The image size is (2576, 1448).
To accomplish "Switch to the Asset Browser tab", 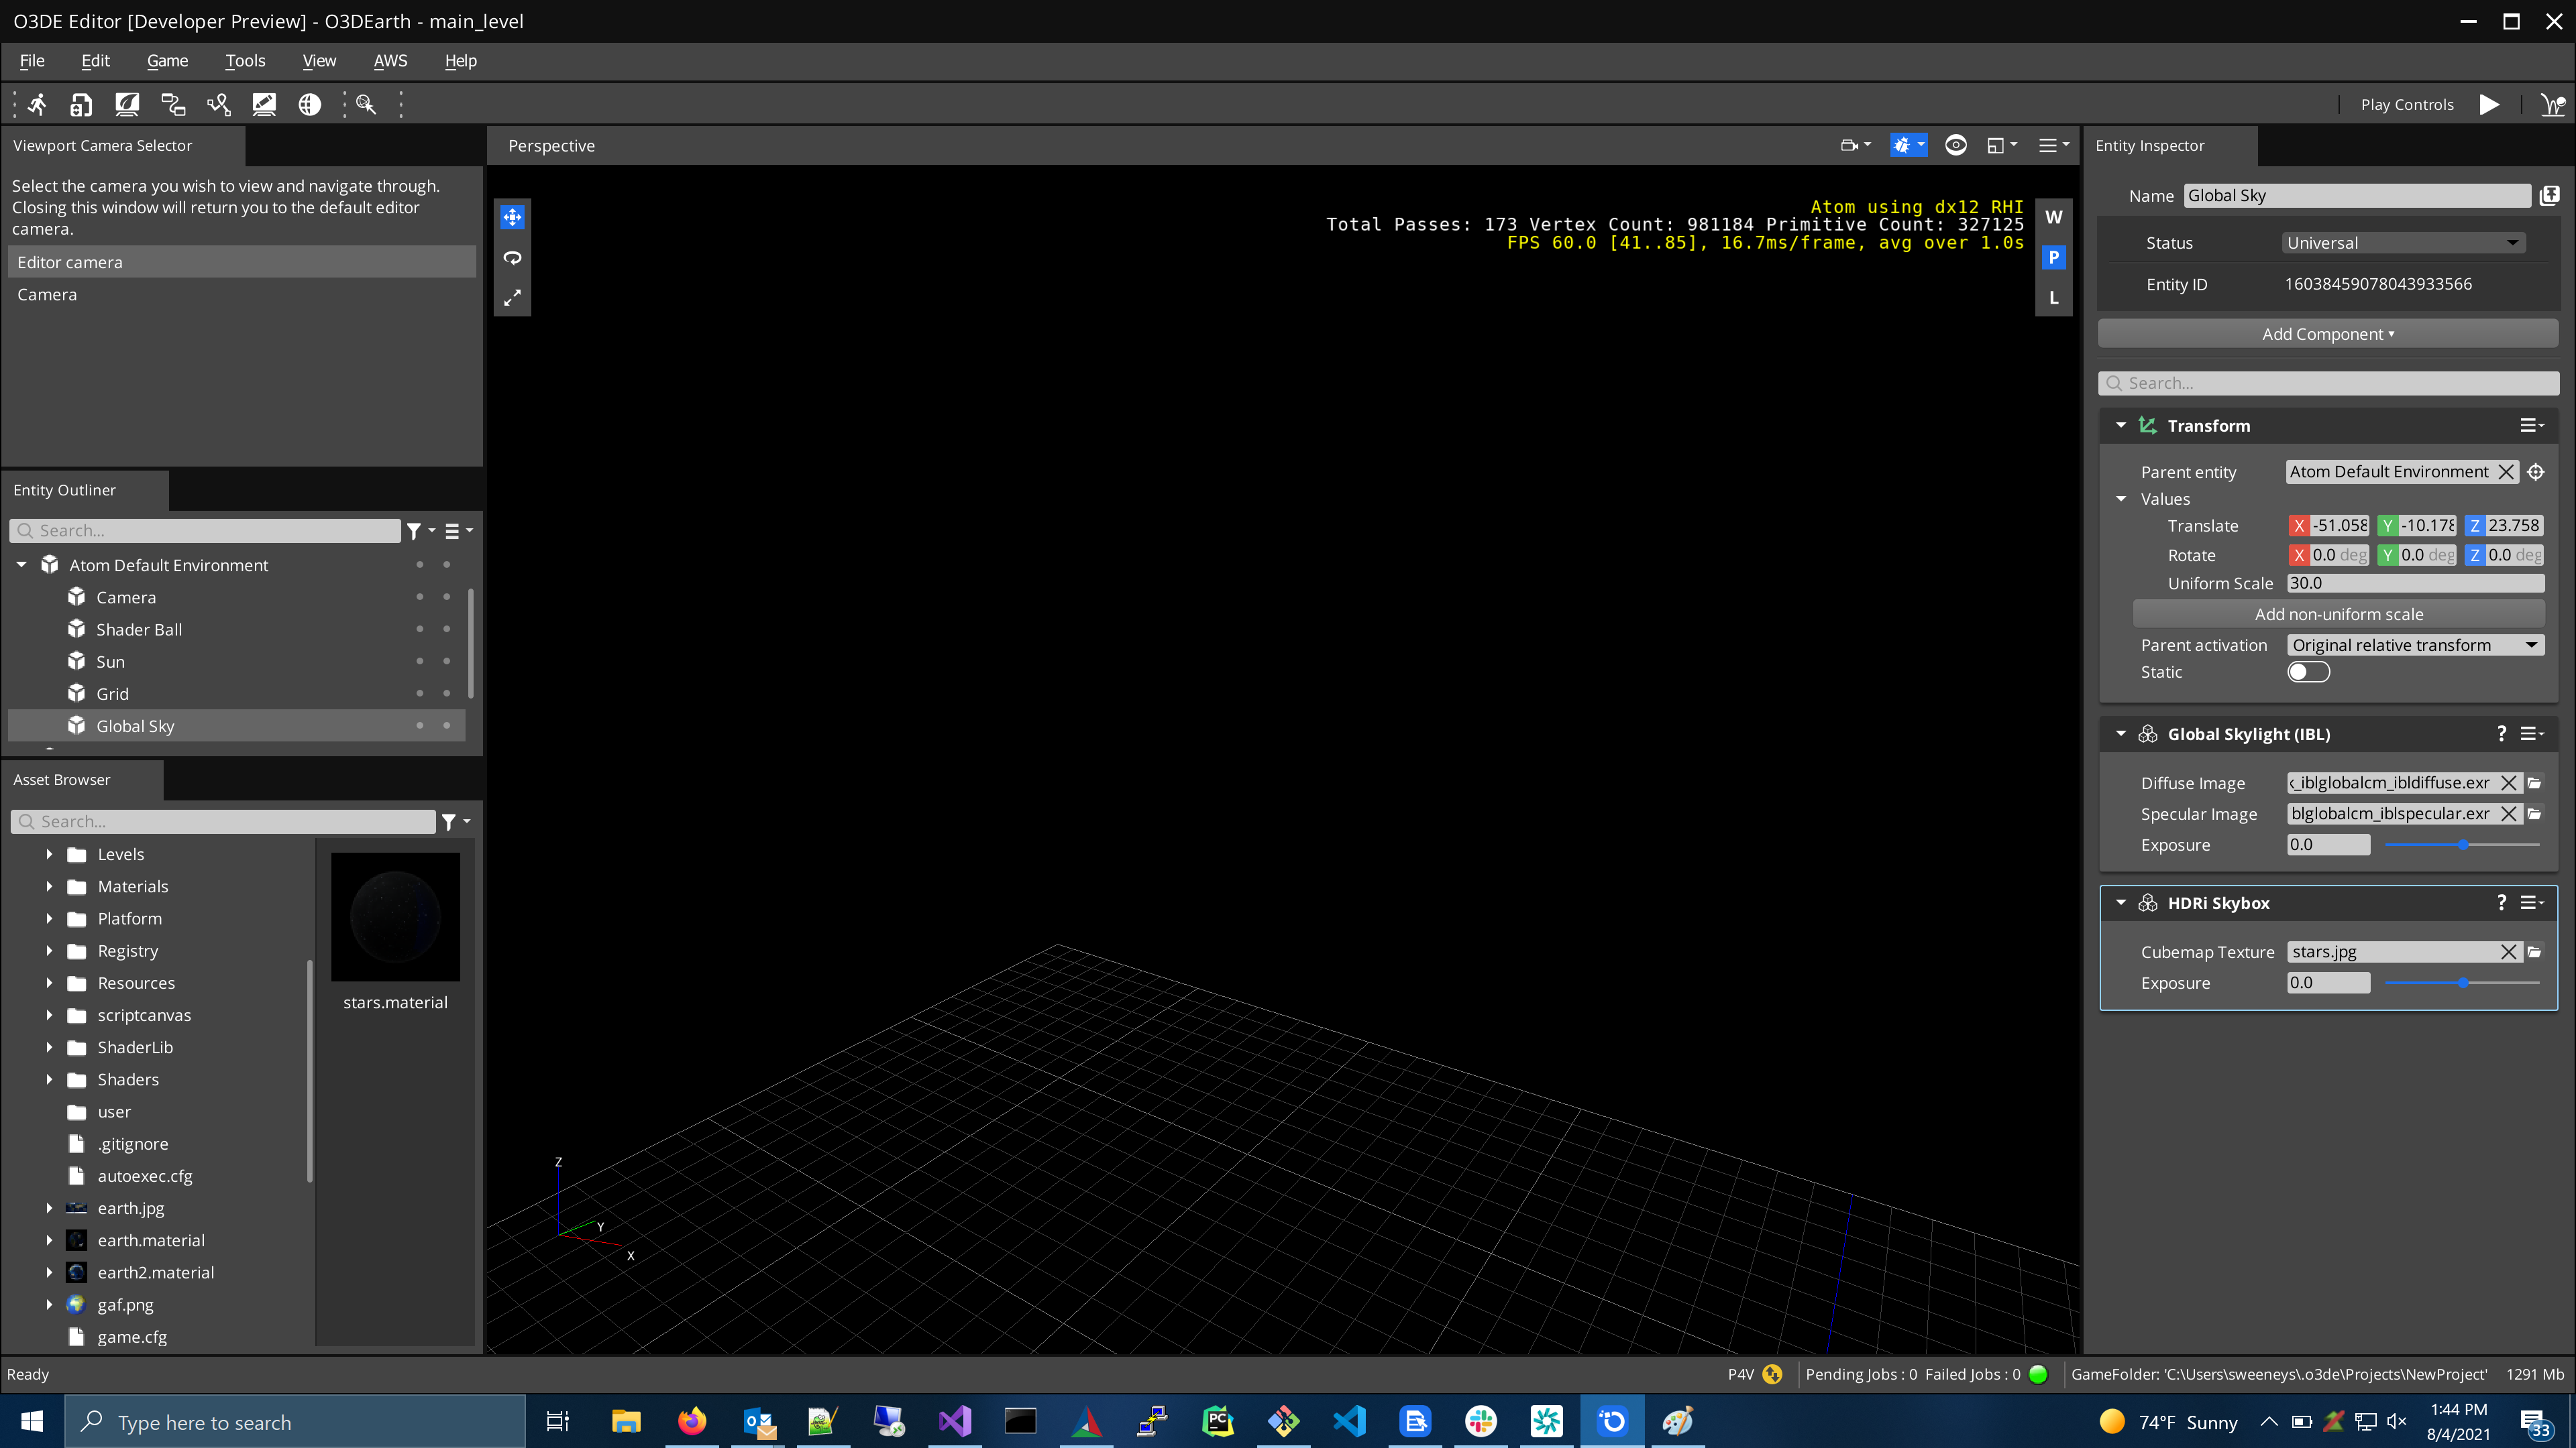I will pyautogui.click(x=61, y=780).
